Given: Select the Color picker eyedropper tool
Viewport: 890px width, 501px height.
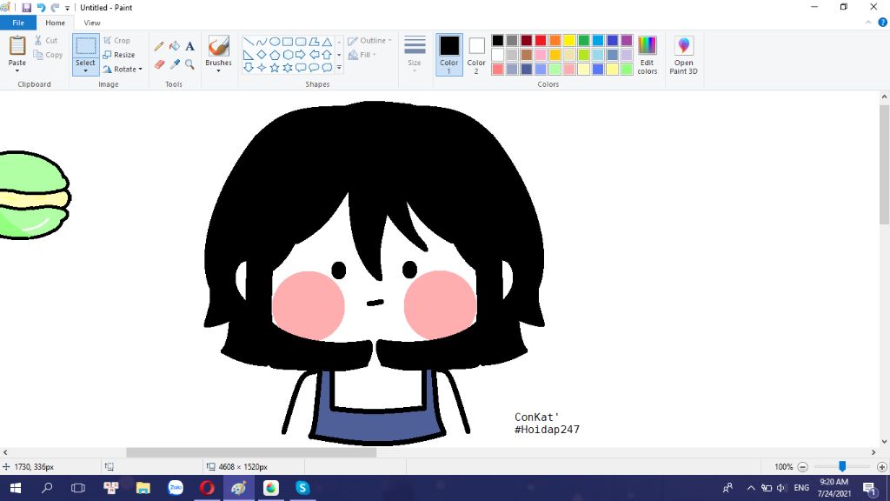Looking at the screenshot, I should coord(174,64).
